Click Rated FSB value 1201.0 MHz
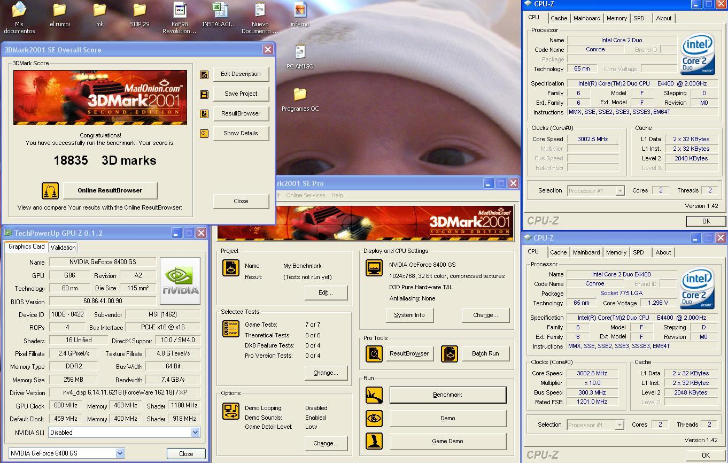The image size is (728, 463). (592, 402)
